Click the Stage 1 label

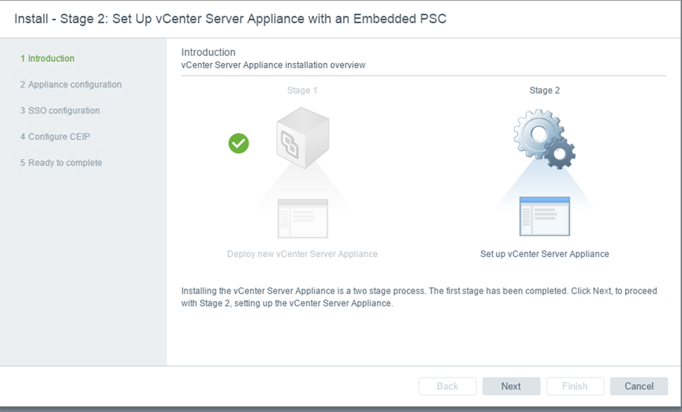[302, 91]
